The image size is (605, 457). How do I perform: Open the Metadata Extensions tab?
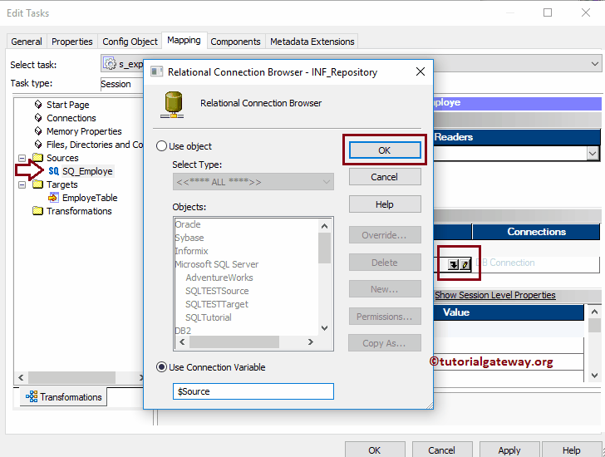pos(312,42)
